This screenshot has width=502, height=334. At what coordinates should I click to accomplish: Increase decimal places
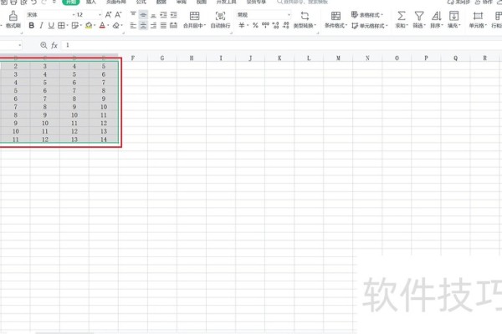pos(275,25)
